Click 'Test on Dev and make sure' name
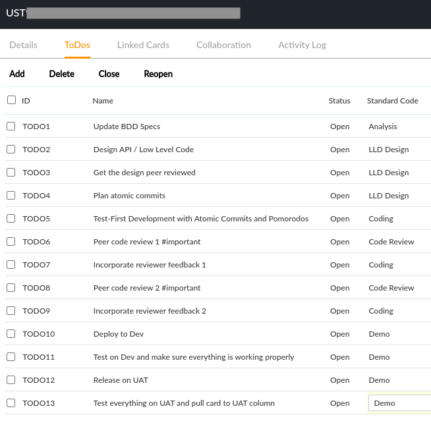The width and height of the screenshot is (431, 421). tap(194, 357)
